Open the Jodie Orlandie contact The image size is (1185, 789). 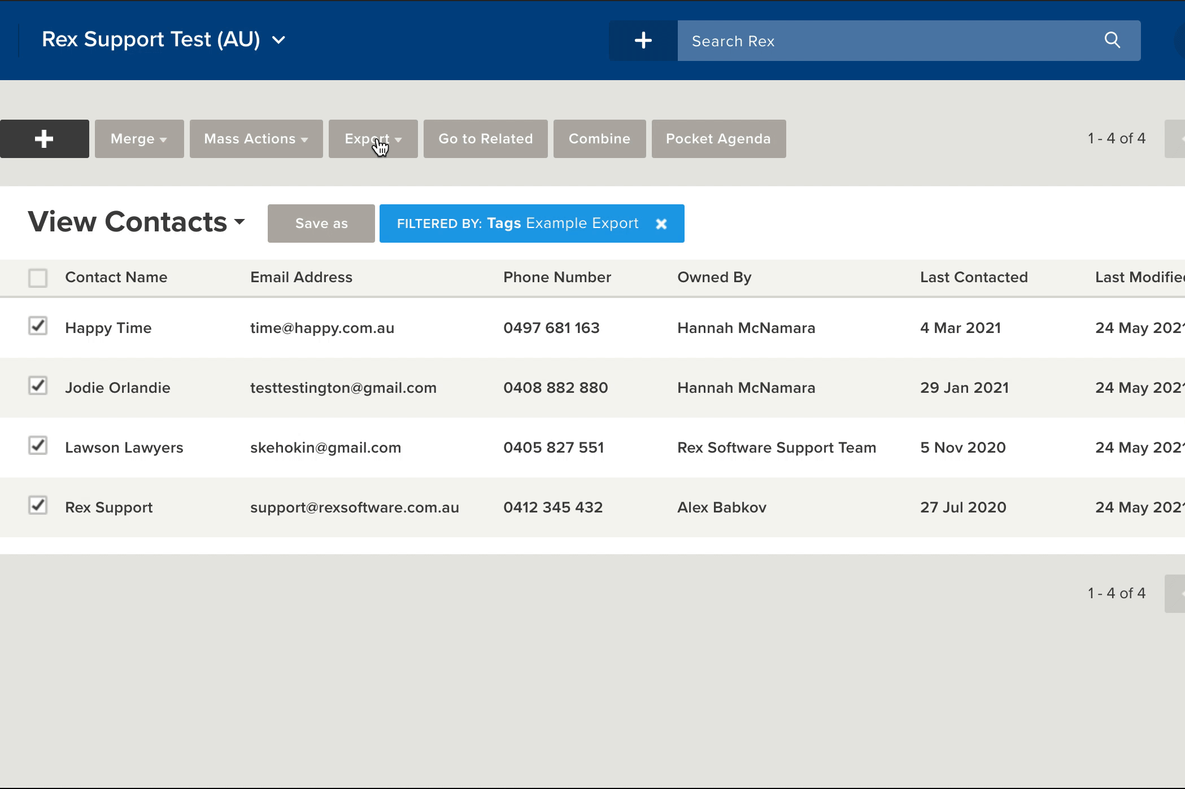pos(117,388)
